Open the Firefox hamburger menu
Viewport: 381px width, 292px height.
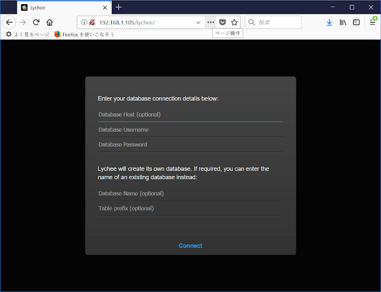(x=373, y=23)
